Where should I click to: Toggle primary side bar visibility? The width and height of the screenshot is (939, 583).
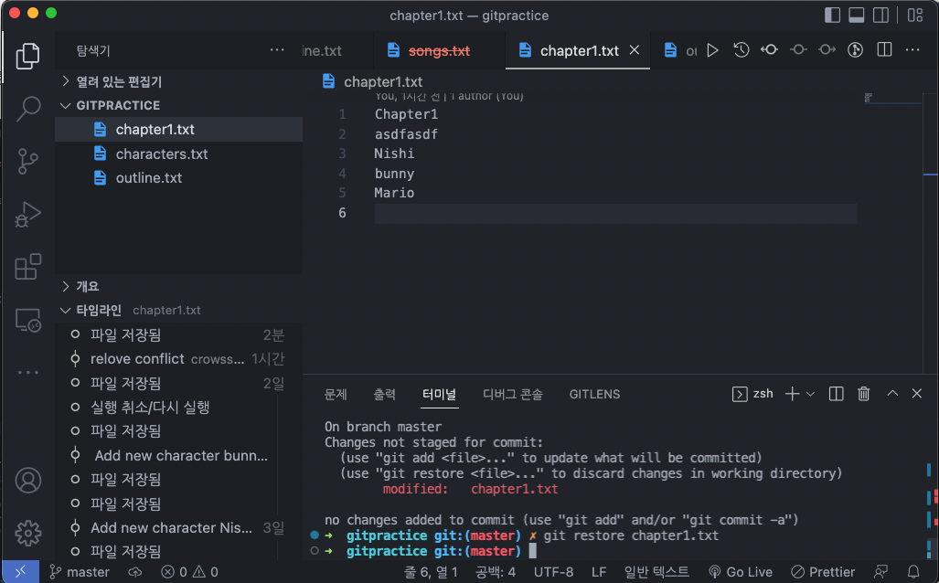[x=832, y=15]
